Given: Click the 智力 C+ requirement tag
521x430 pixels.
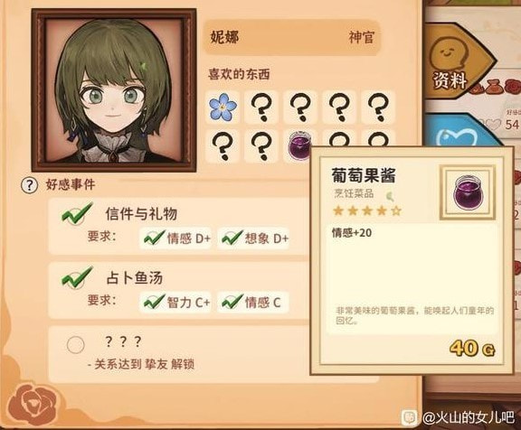Looking at the screenshot, I should pyautogui.click(x=175, y=302).
